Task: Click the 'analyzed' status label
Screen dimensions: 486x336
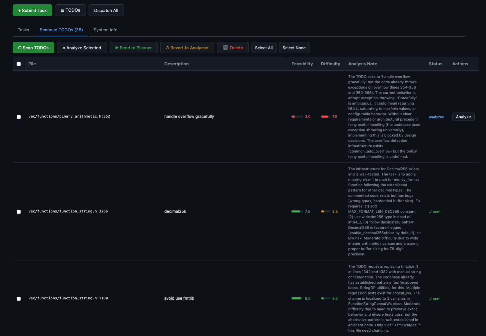Action: 436,117
